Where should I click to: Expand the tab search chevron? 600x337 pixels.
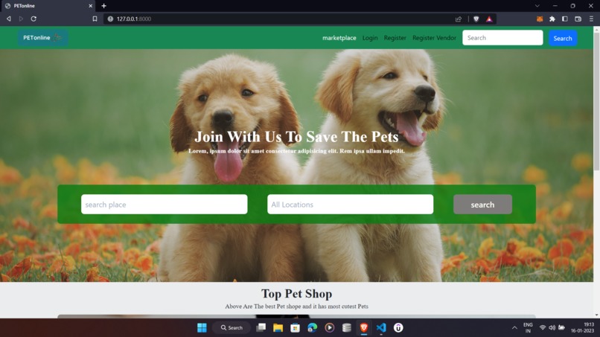click(x=537, y=6)
